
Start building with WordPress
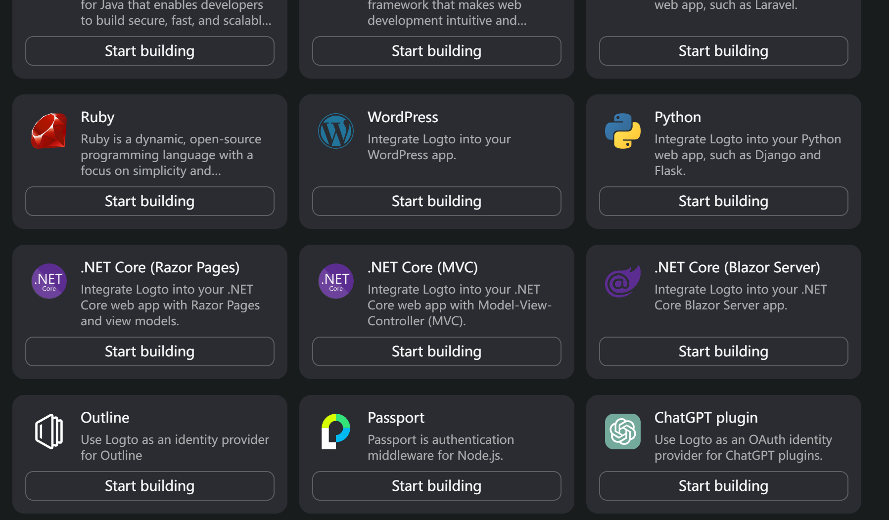pos(437,201)
